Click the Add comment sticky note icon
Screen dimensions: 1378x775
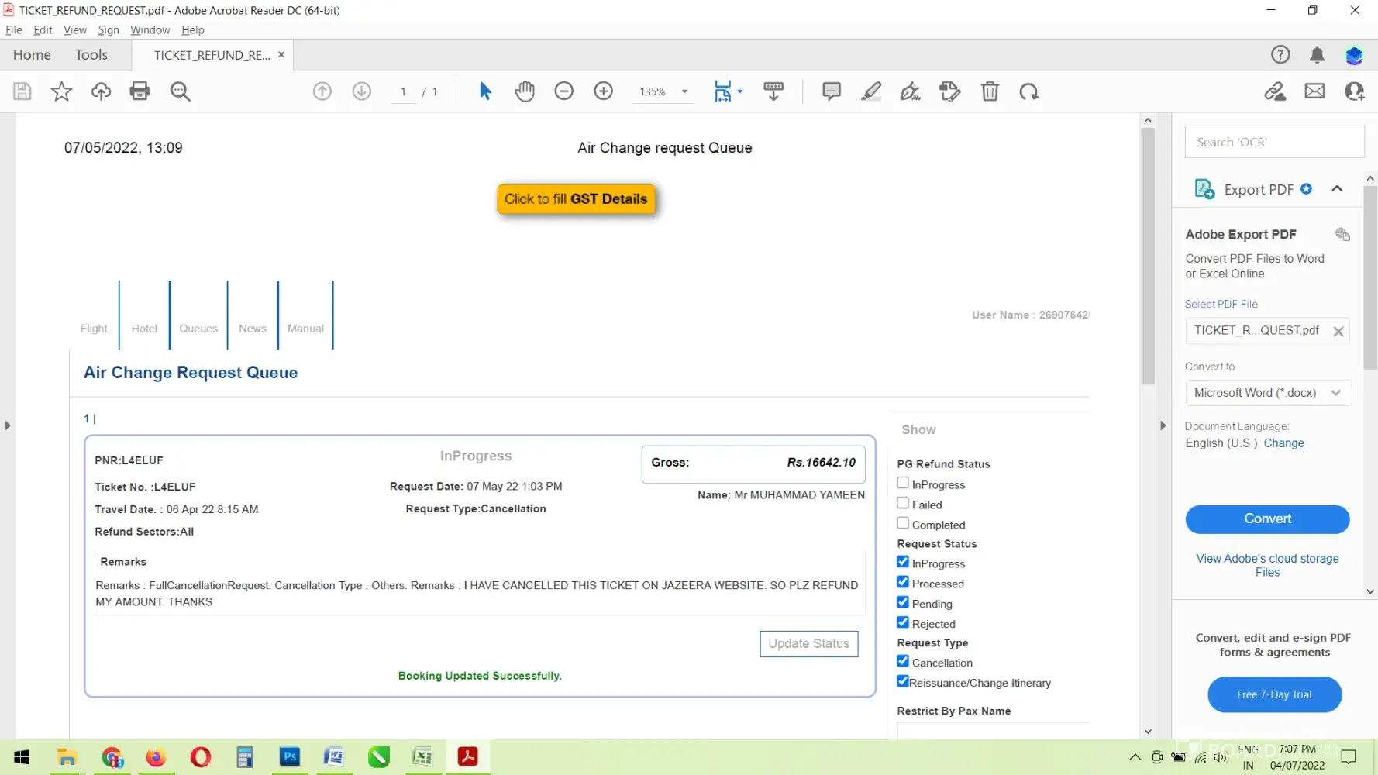[831, 91]
